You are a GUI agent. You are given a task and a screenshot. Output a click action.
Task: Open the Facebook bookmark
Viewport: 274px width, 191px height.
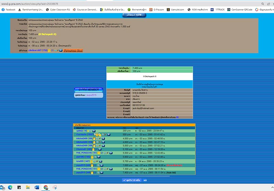tap(9, 10)
